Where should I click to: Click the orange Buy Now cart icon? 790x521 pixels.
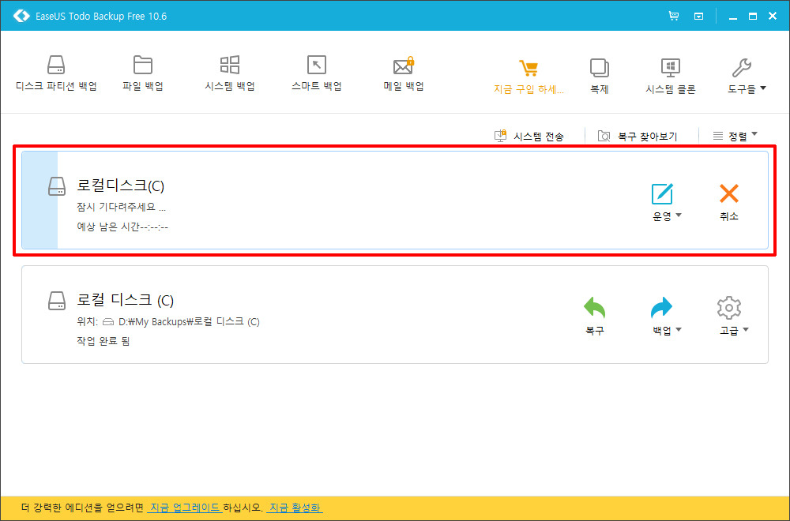(x=529, y=68)
